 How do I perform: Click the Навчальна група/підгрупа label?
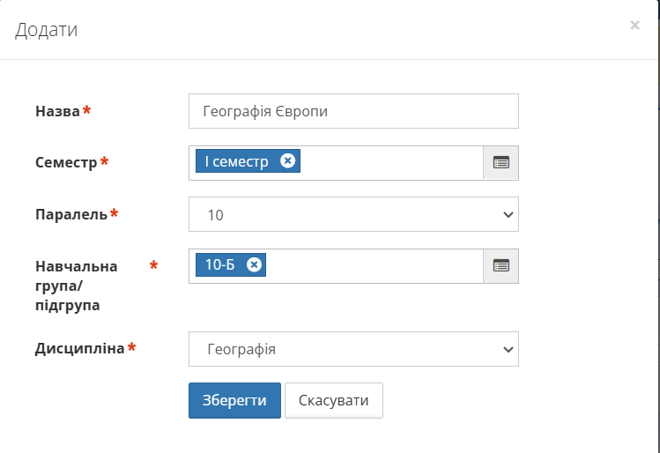pos(75,286)
